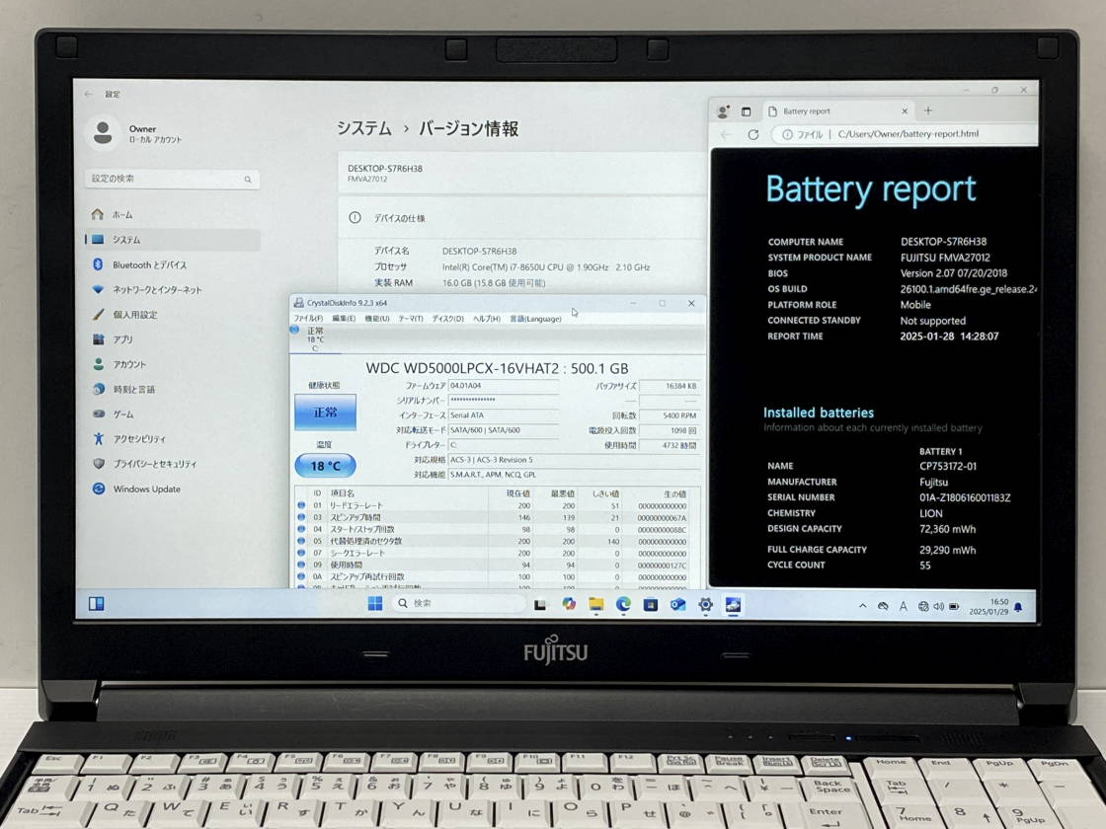Open a new tab in Edge
Viewport: 1106px width, 829px height.
click(928, 111)
